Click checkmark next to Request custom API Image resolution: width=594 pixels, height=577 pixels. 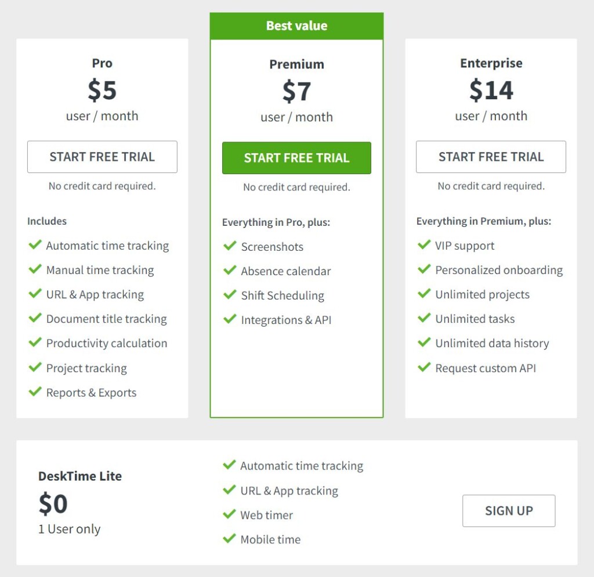pyautogui.click(x=424, y=367)
